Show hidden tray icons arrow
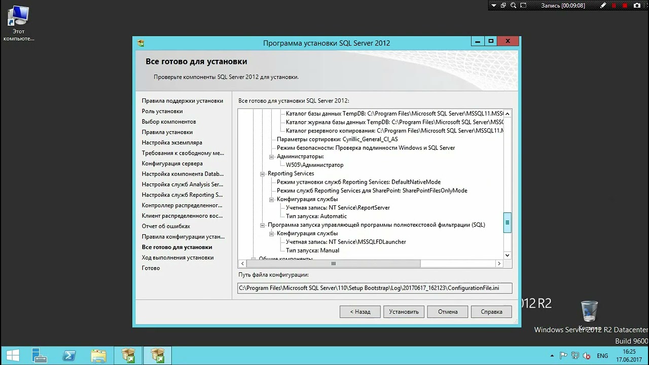 [x=552, y=355]
